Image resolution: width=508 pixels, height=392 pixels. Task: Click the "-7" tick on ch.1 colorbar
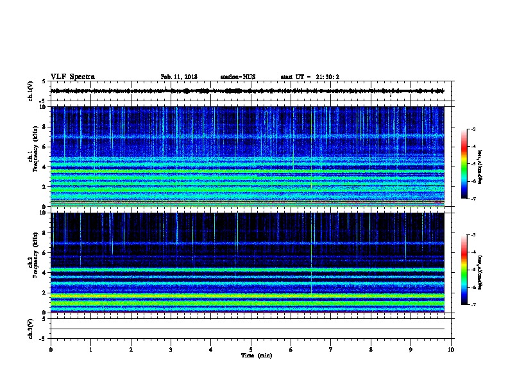click(x=473, y=199)
